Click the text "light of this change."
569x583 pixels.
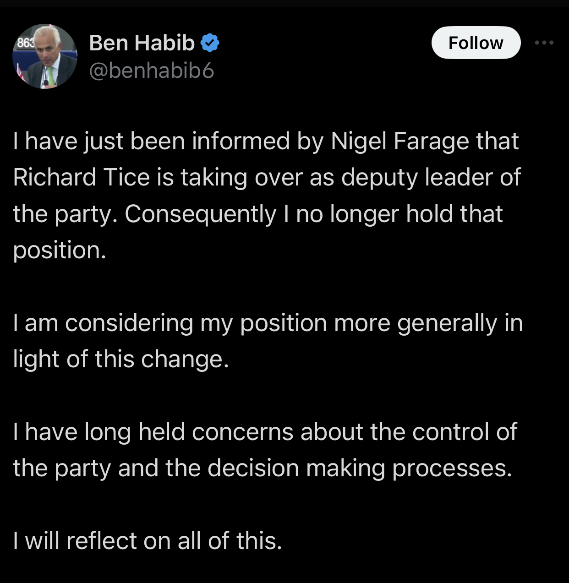pos(121,359)
